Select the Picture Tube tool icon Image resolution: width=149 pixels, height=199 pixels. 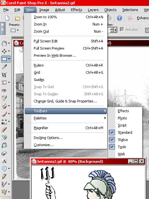[4, 137]
